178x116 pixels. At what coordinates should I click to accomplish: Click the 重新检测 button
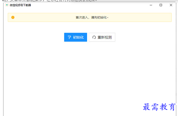pos(102,37)
